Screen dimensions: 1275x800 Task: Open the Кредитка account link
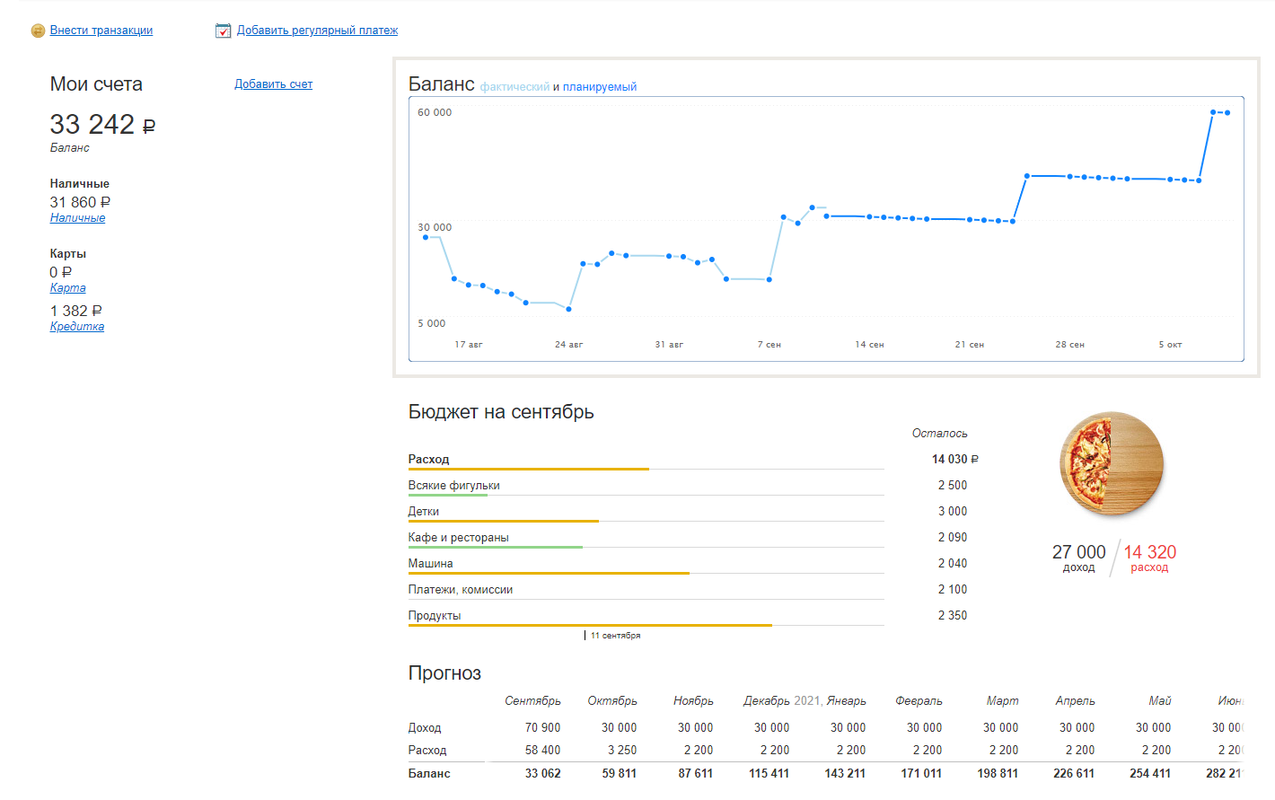[x=77, y=327]
